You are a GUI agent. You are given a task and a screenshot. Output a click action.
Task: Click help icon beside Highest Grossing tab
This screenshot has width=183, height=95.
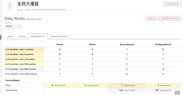(67, 36)
